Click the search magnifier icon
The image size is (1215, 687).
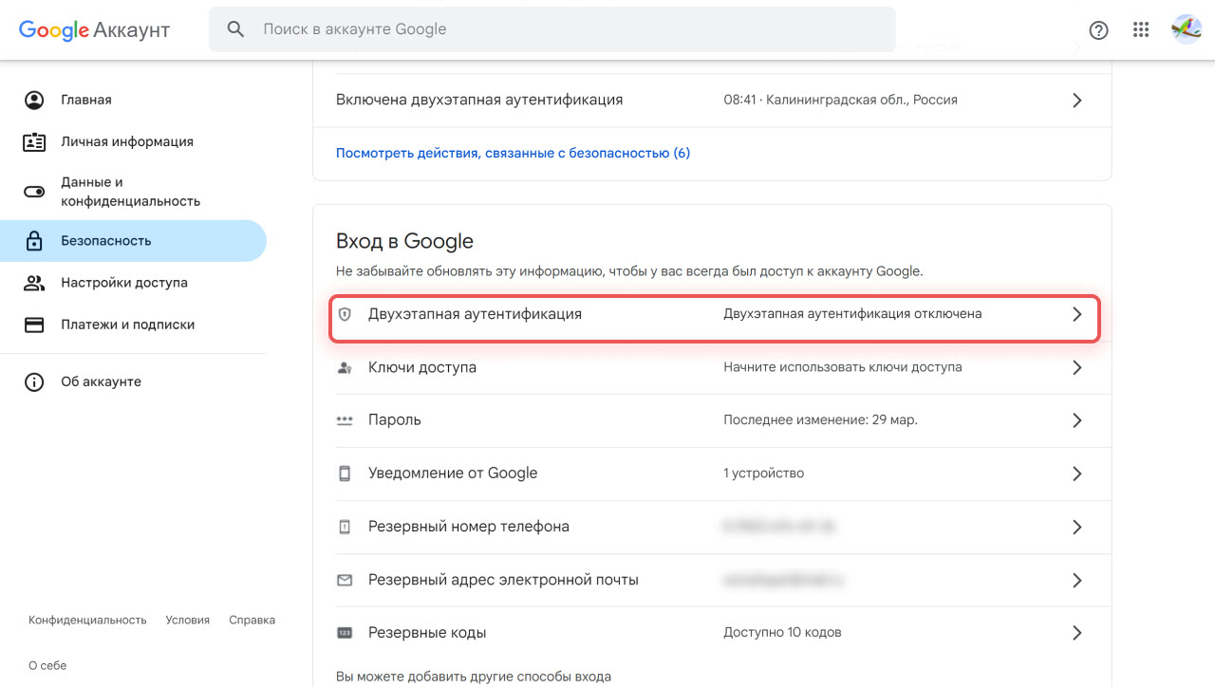click(235, 29)
